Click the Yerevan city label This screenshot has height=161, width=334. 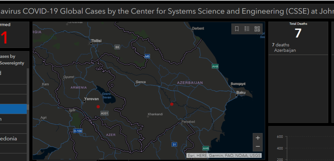pos(91,98)
